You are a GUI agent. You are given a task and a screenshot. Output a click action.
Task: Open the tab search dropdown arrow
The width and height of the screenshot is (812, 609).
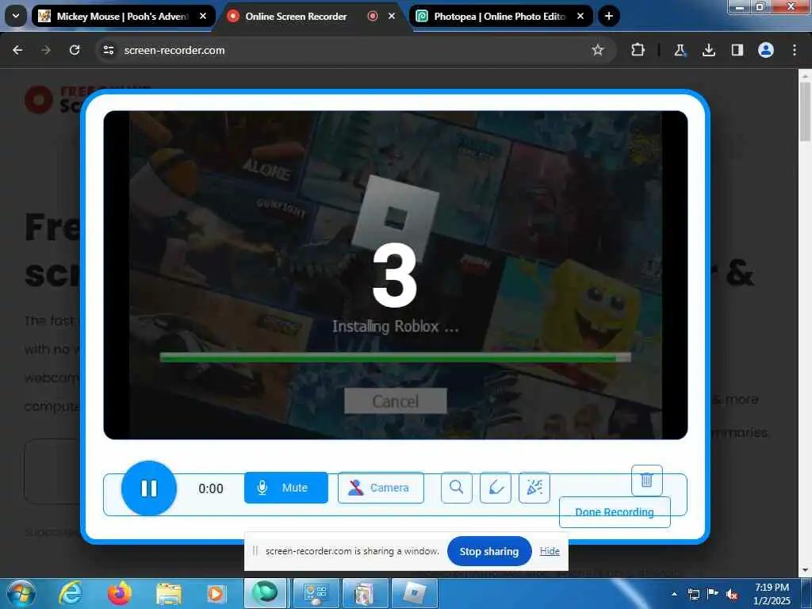pos(16,16)
